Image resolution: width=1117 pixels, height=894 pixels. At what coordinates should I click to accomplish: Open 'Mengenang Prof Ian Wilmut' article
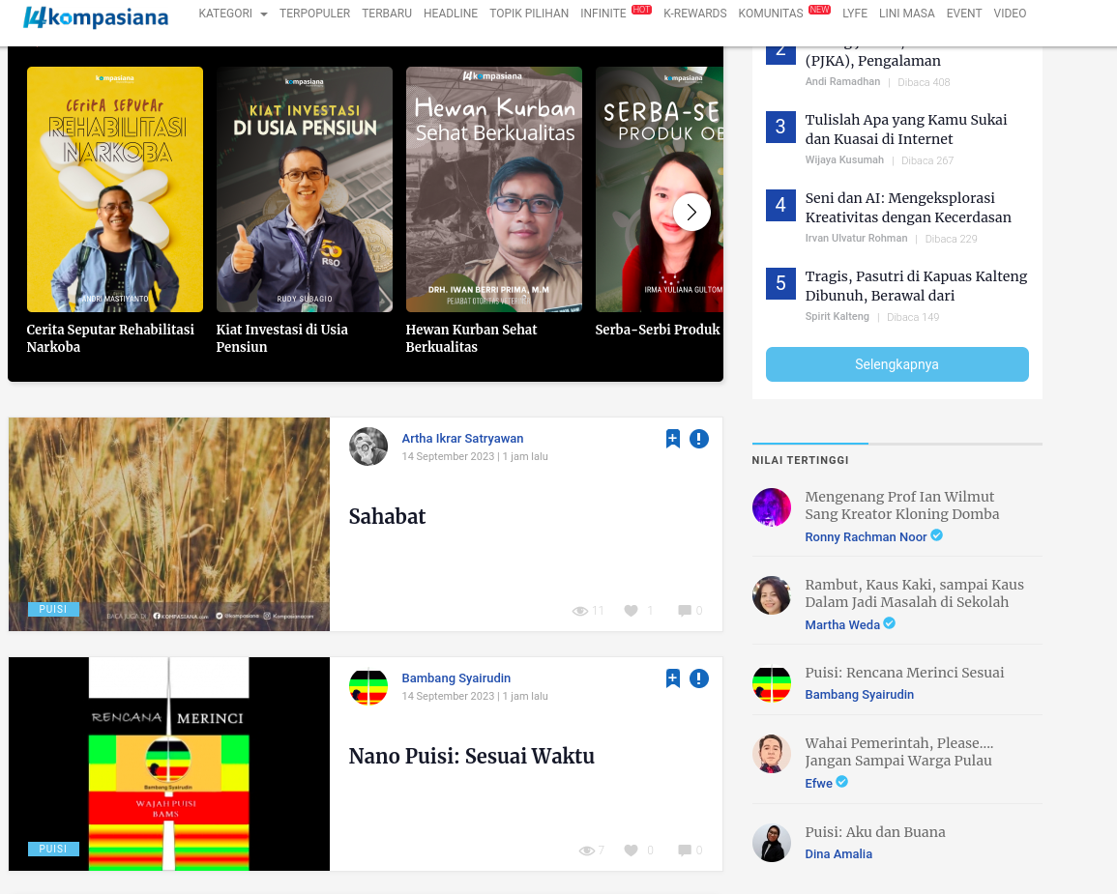pyautogui.click(x=902, y=505)
